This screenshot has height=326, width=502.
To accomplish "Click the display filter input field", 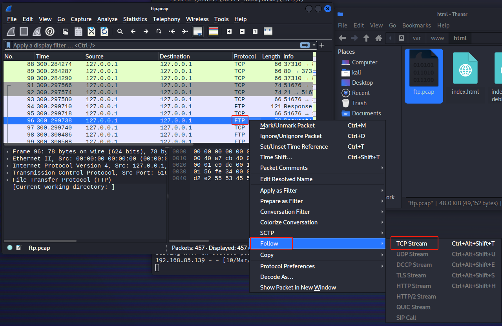I will coord(153,45).
